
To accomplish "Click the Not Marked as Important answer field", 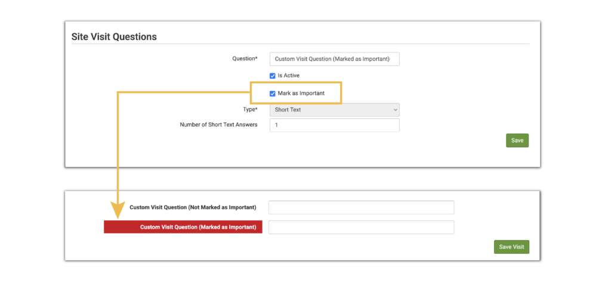I will [x=361, y=207].
